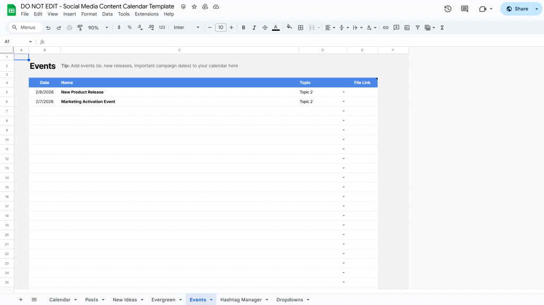Open Topic dropdown for New Product Release

pyautogui.click(x=344, y=92)
